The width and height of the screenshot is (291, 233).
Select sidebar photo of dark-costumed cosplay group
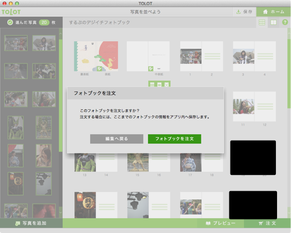point(44,71)
